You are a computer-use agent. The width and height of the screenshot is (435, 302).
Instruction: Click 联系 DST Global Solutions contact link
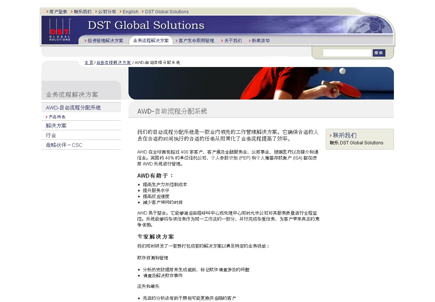(357, 143)
